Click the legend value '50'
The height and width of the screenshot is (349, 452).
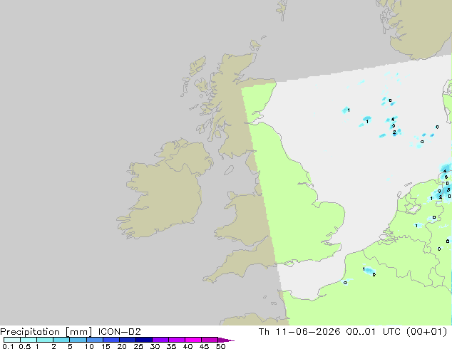coord(220,346)
